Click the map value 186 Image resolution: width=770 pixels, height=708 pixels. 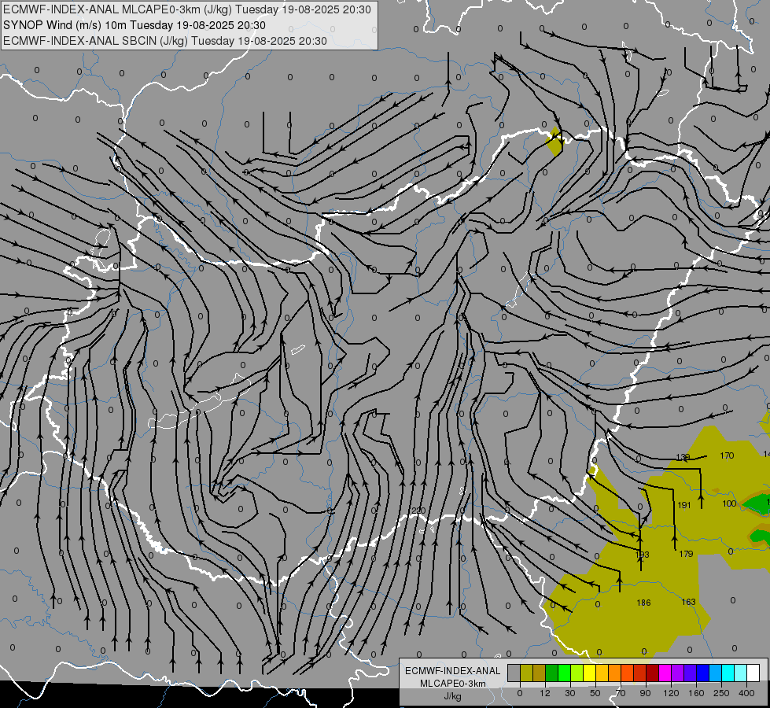pyautogui.click(x=643, y=603)
